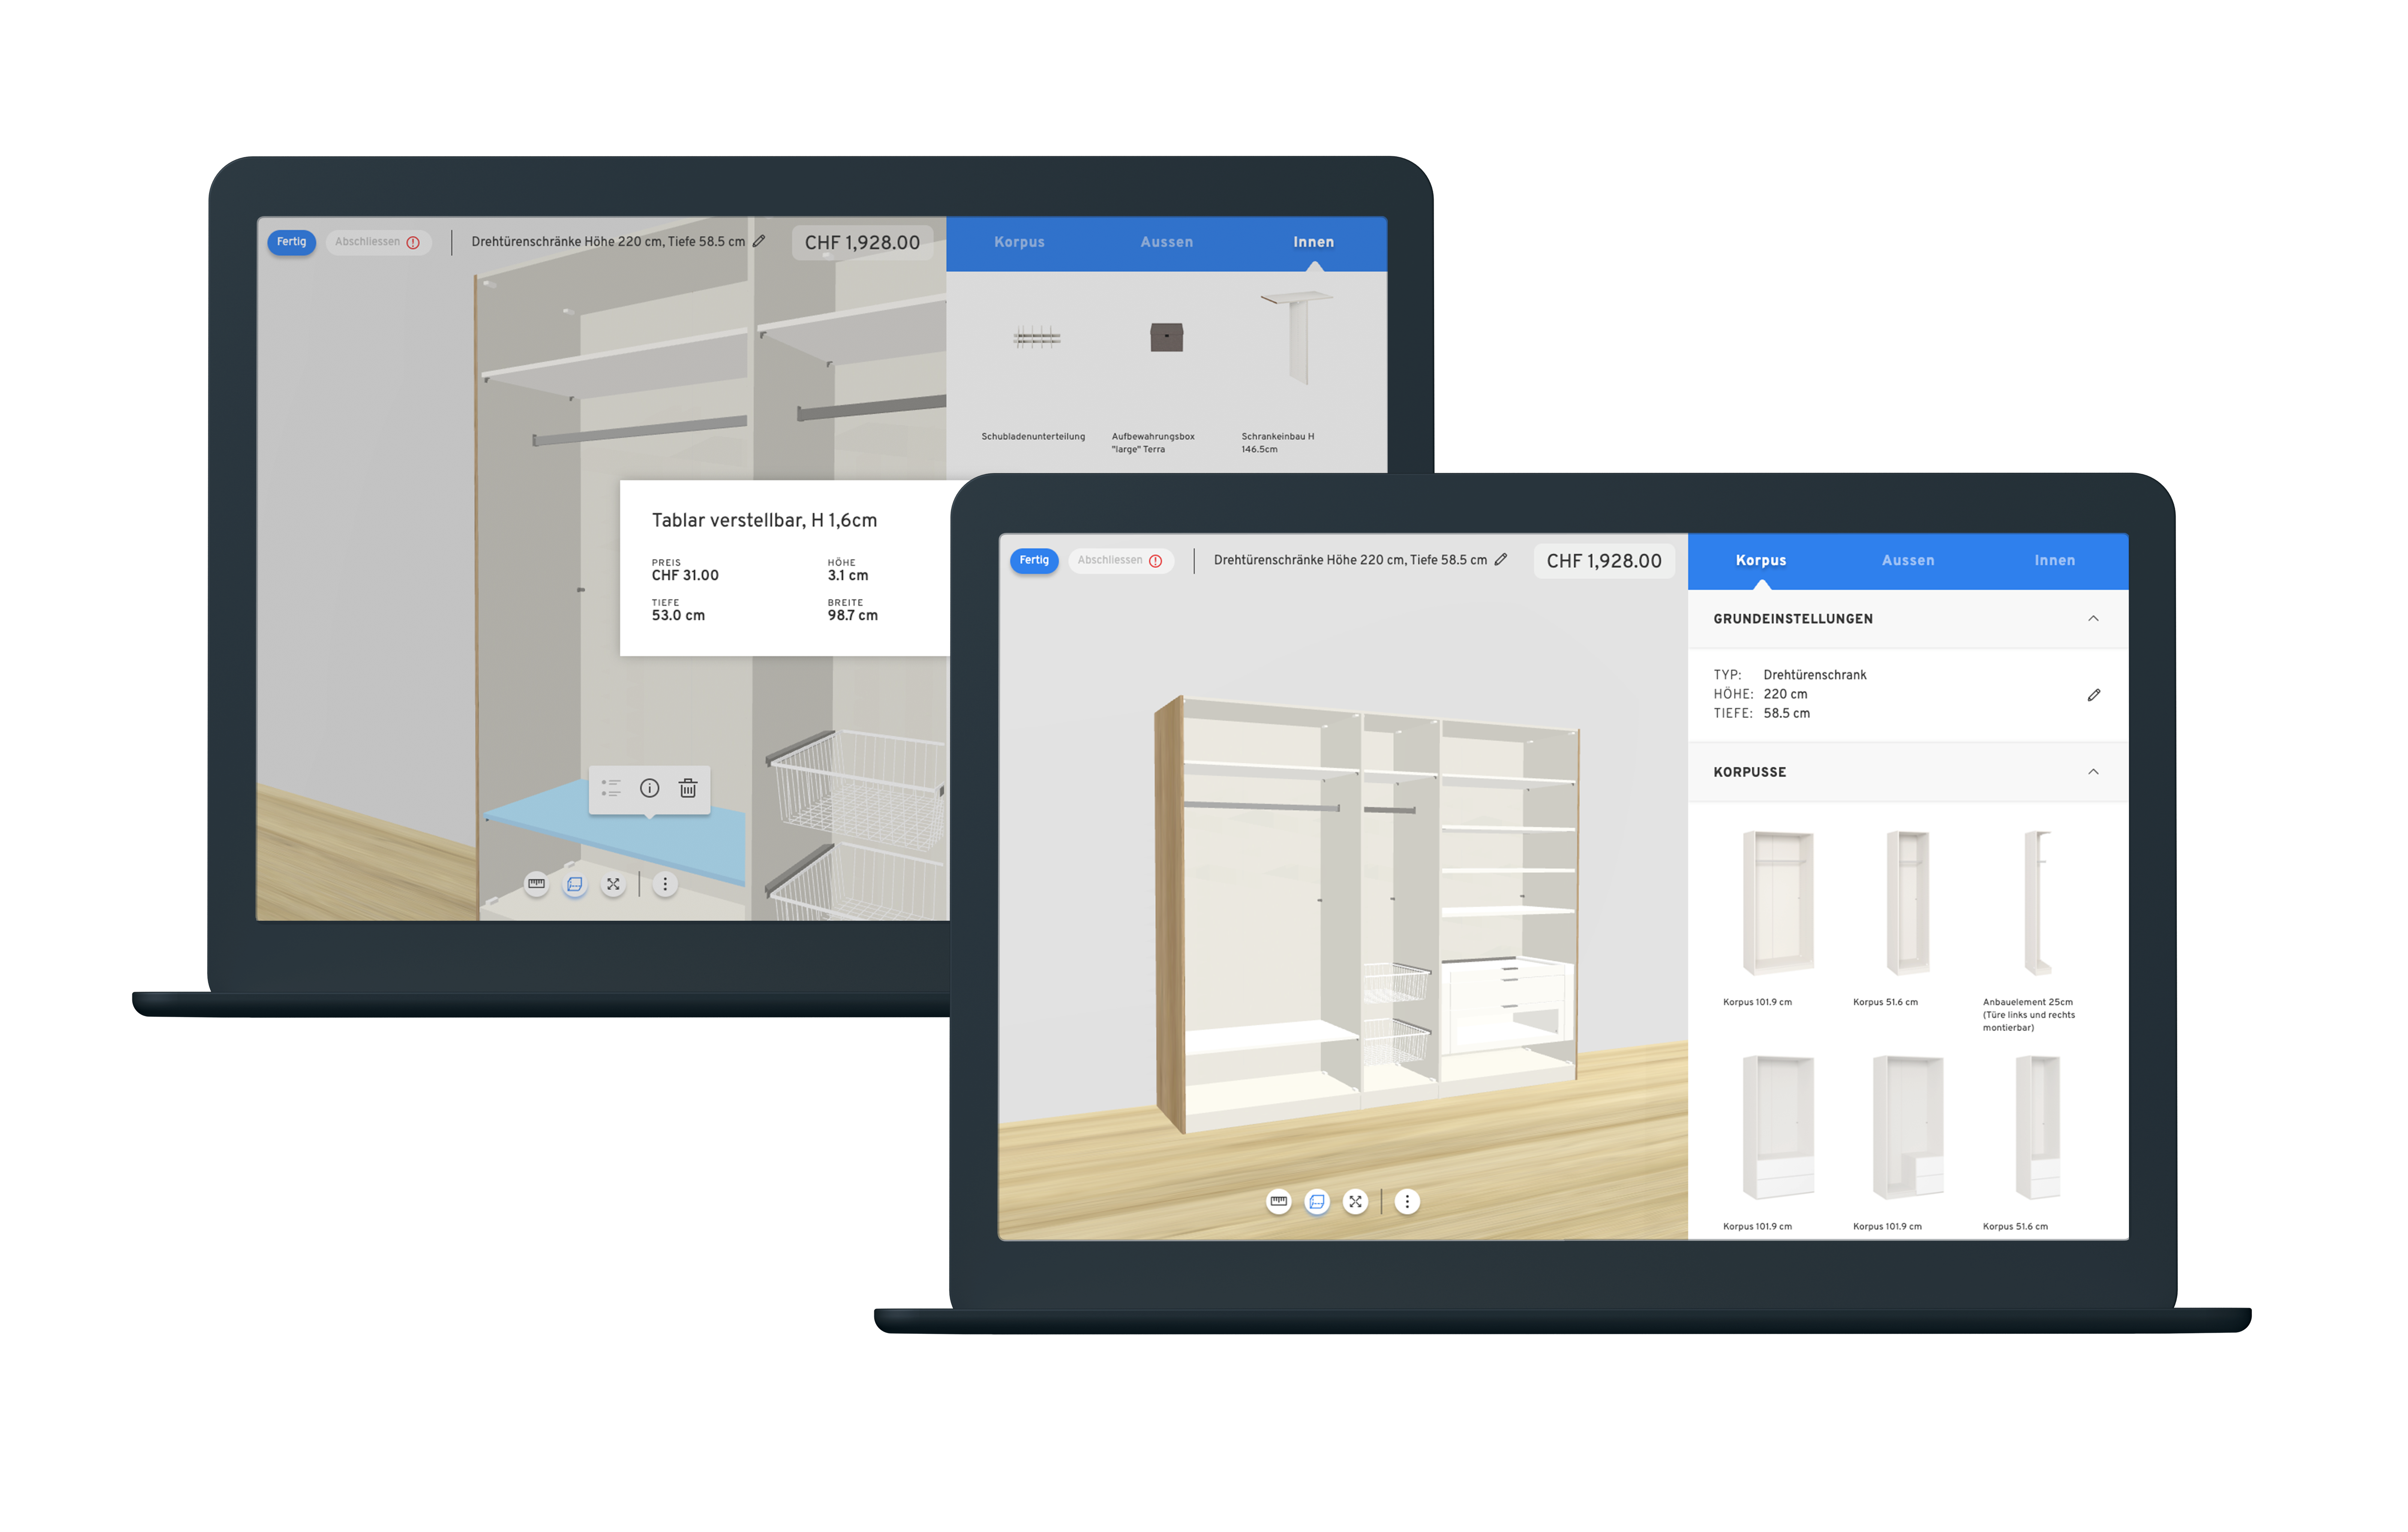
Task: Toggle the blue 3D view button on the front laptop
Action: 1317,1202
